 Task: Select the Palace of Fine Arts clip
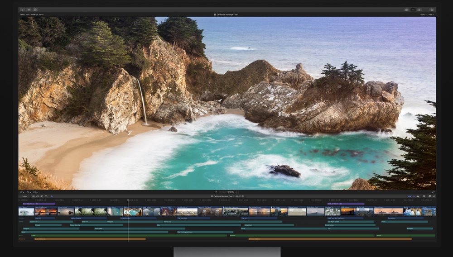210,211
